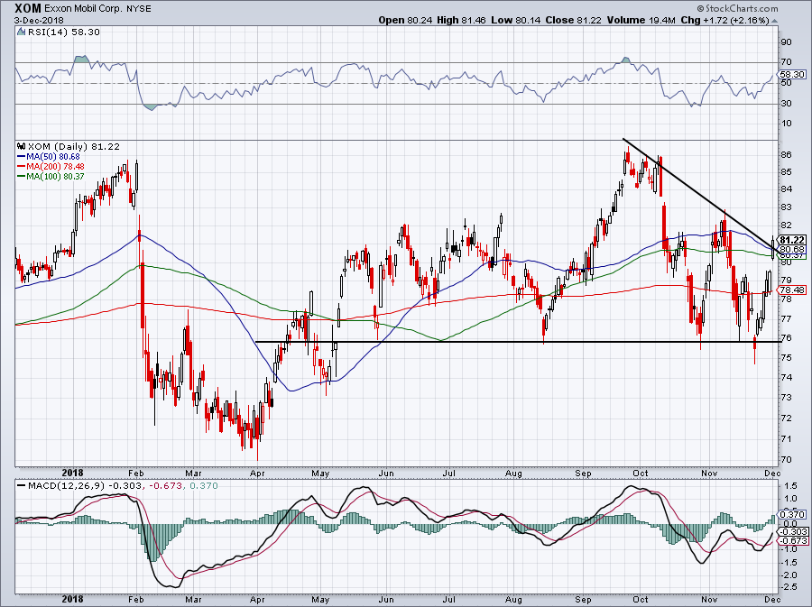The height and width of the screenshot is (607, 812).
Task: Click the red 78.48 price tag on axis
Action: (x=792, y=290)
